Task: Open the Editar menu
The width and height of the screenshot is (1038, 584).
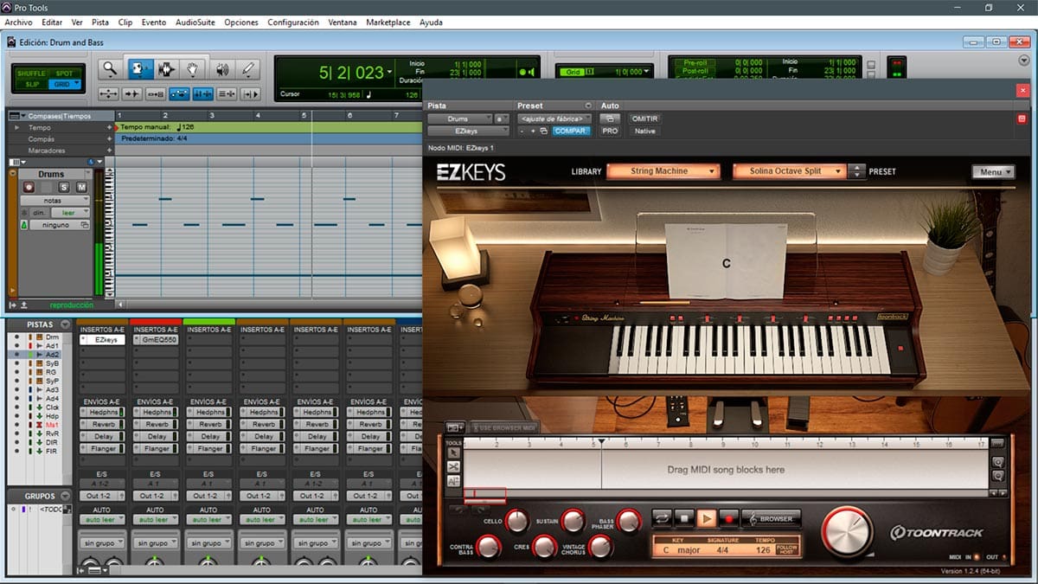Action: pyautogui.click(x=52, y=22)
